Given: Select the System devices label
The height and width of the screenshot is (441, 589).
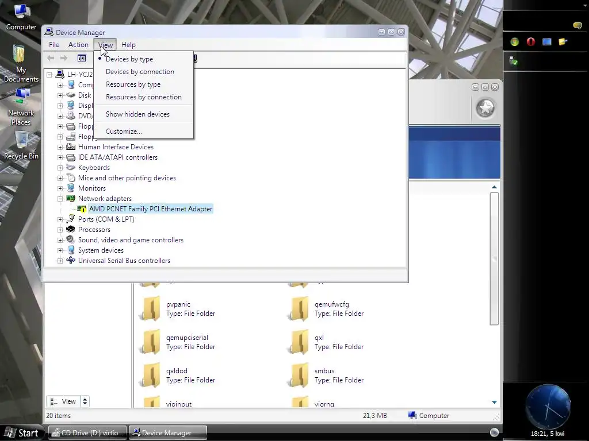Looking at the screenshot, I should click(x=101, y=250).
